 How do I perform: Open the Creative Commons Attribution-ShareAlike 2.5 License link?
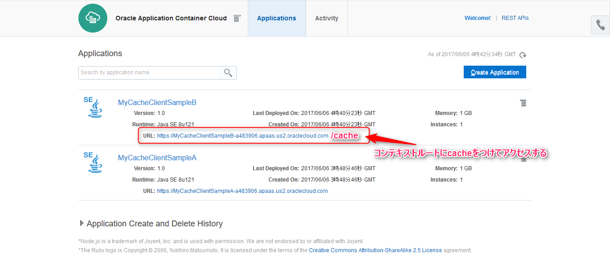tap(375, 250)
